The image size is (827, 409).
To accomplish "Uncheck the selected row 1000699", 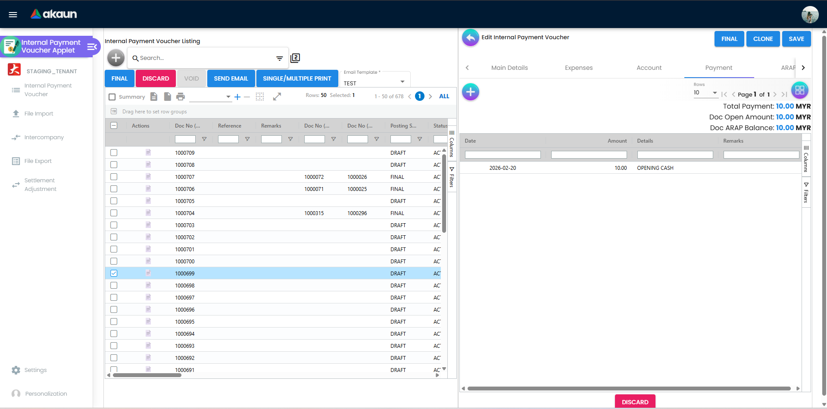I will (113, 273).
